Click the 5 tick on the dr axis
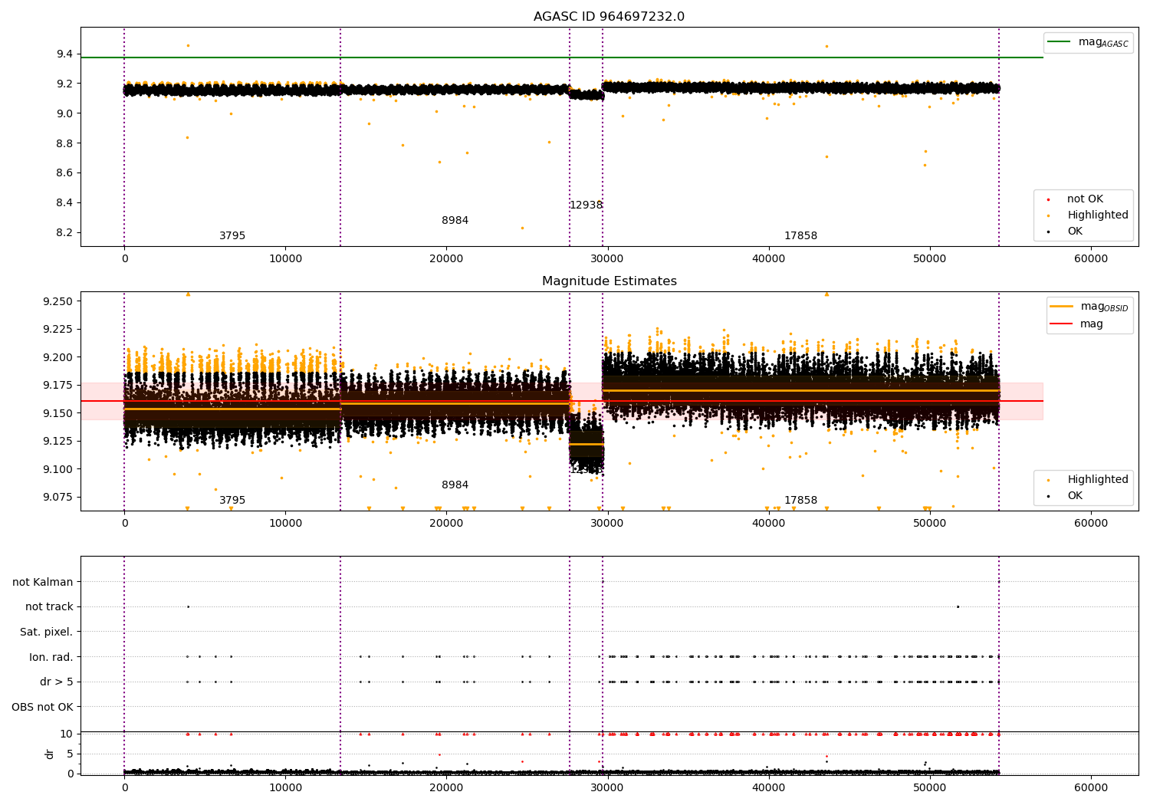The image size is (1150, 805). coord(70,754)
